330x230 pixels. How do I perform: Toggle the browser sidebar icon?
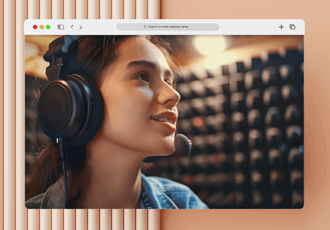(61, 27)
